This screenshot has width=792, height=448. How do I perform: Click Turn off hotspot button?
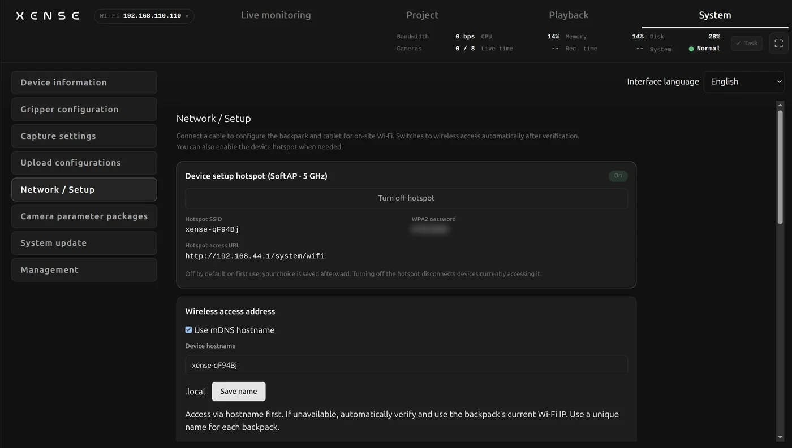point(406,198)
